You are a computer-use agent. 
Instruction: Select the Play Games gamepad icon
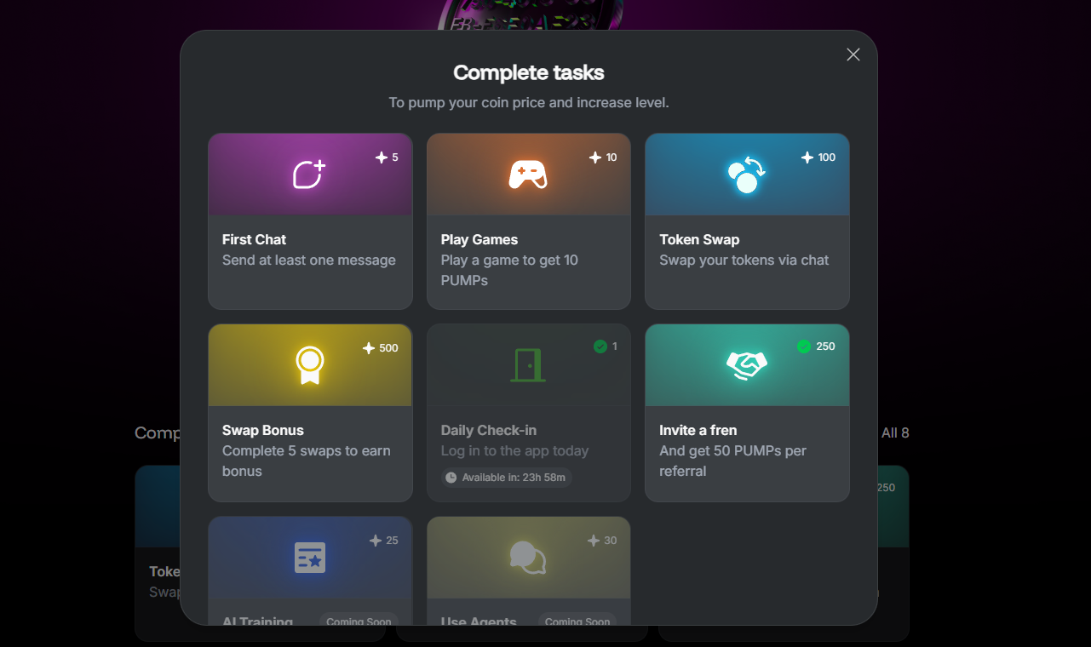[x=528, y=174]
